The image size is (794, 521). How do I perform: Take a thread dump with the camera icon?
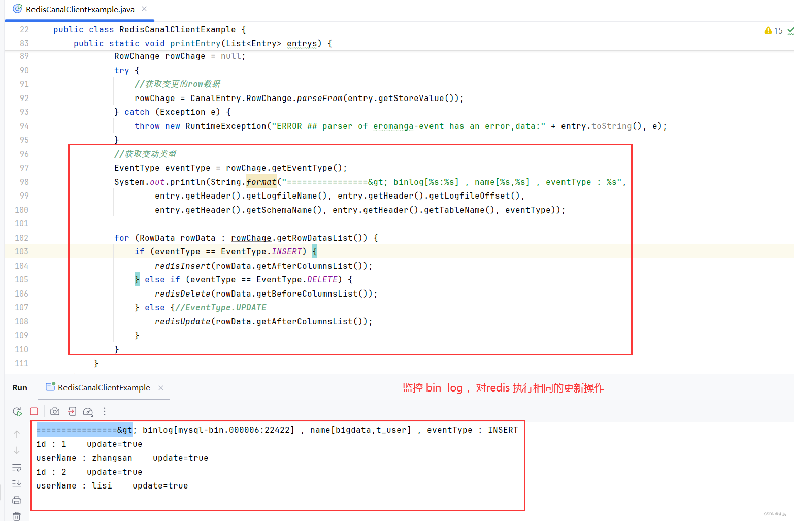click(55, 411)
